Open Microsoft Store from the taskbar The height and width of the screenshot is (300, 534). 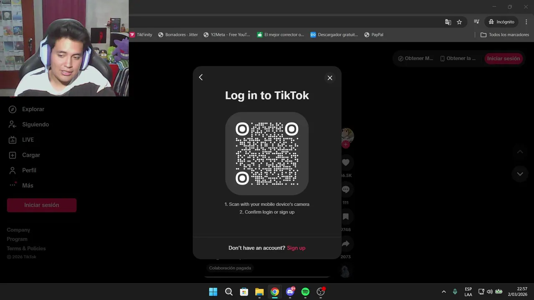coord(244,292)
